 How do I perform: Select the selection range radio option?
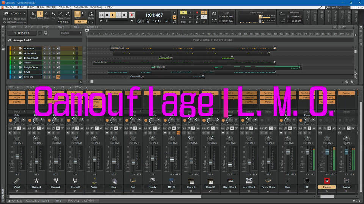5,22
